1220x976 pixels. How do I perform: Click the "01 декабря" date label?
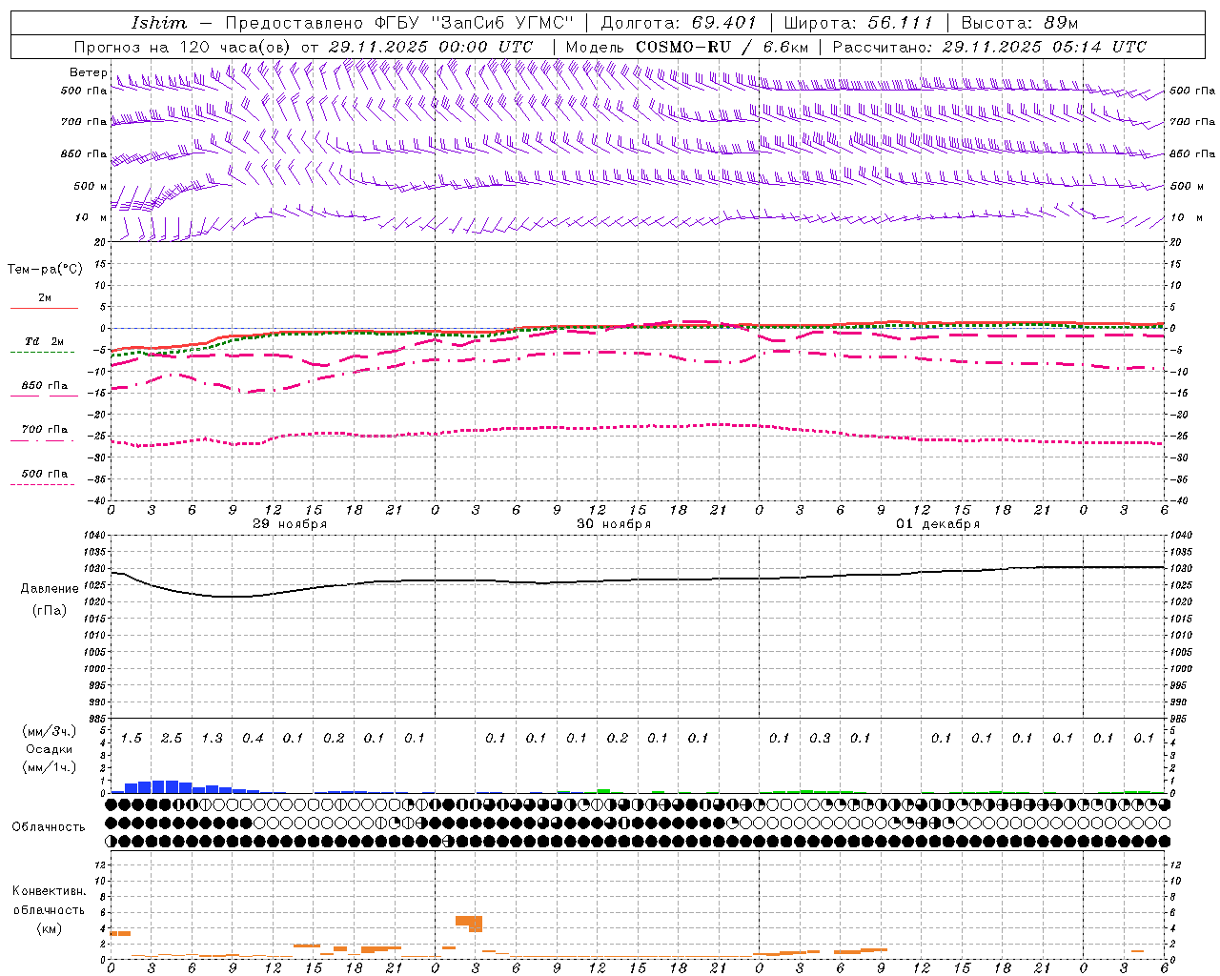click(938, 524)
